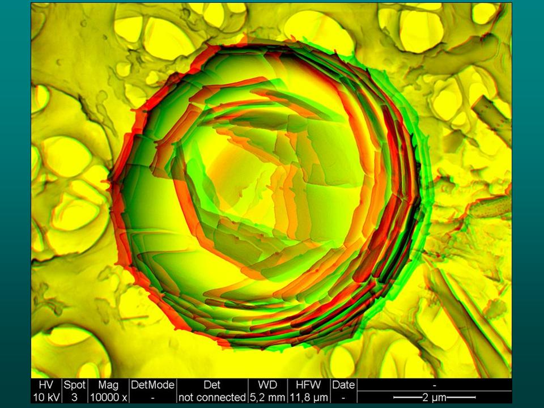Viewport: 544px width, 408px height.
Task: Click the '10000 x' magnification value
Action: click(108, 397)
